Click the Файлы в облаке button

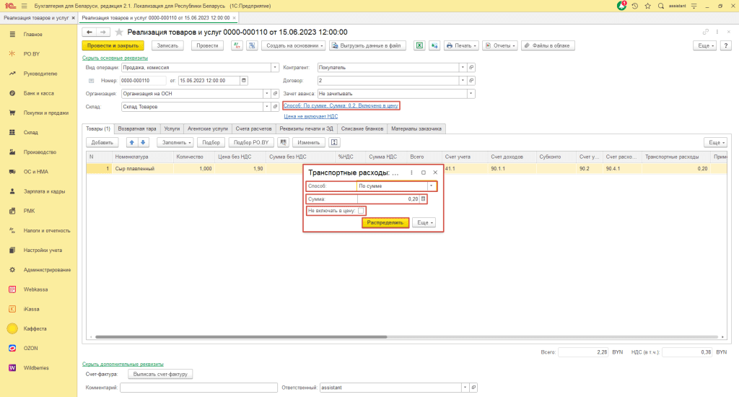(548, 45)
